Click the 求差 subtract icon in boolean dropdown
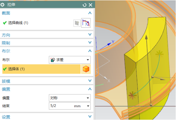 [x=53, y=60]
